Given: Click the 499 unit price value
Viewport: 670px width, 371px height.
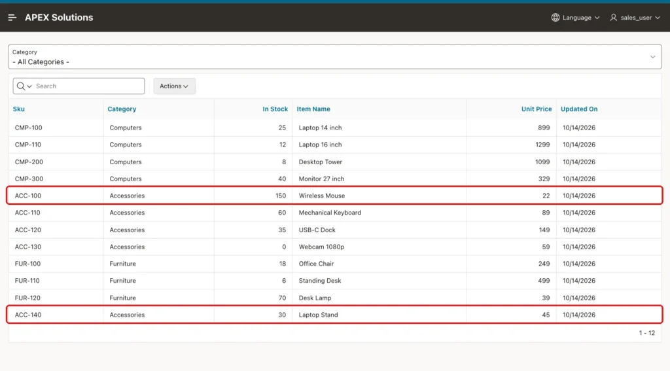Looking at the screenshot, I should (544, 281).
